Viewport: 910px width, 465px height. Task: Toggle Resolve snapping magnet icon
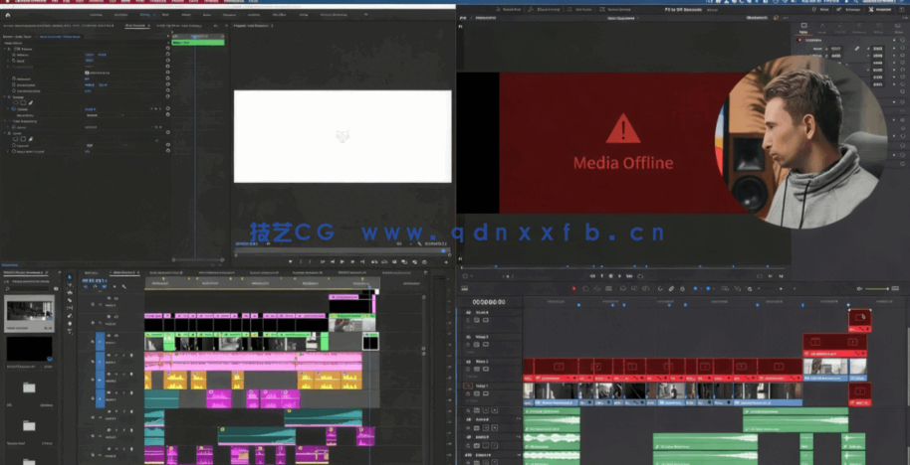[x=660, y=288]
